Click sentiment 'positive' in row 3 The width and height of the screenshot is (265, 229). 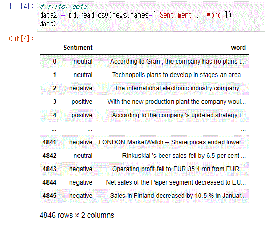pyautogui.click(x=82, y=102)
